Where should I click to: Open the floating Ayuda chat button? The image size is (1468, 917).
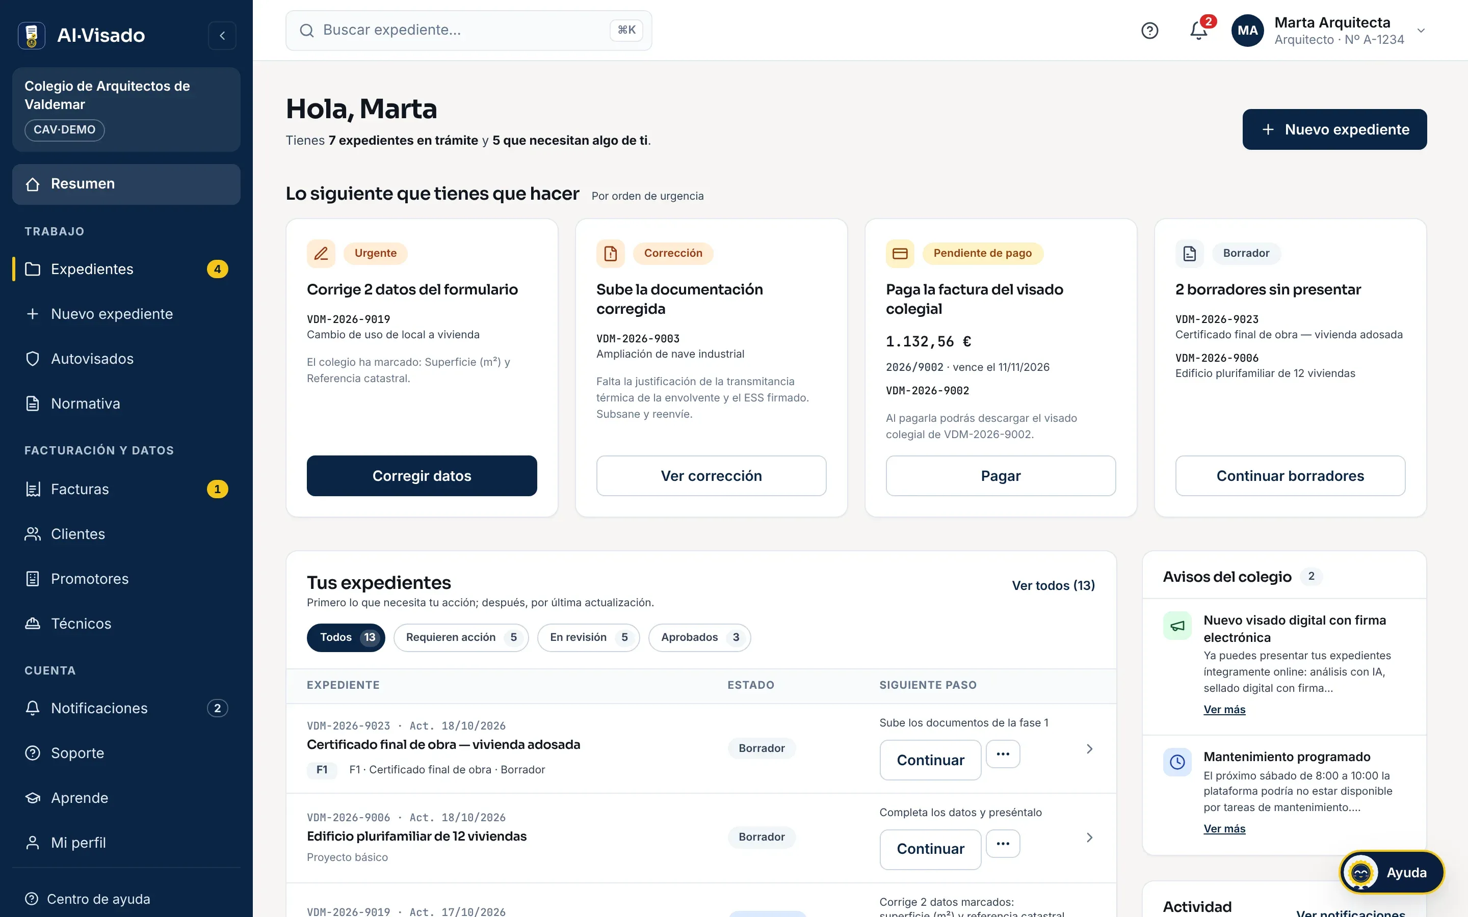[1392, 873]
